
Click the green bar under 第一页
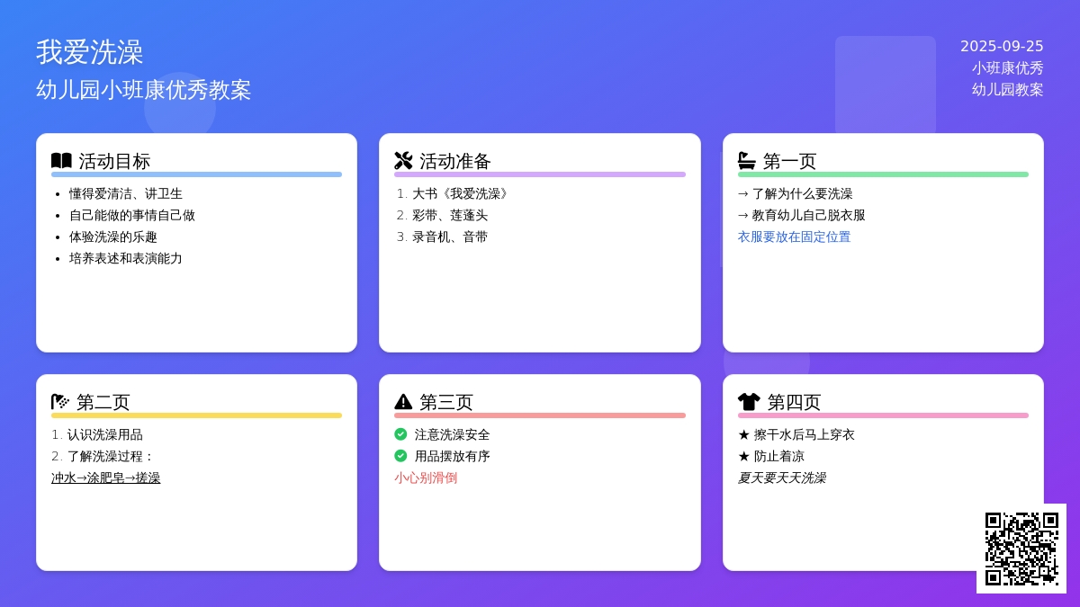(x=883, y=174)
